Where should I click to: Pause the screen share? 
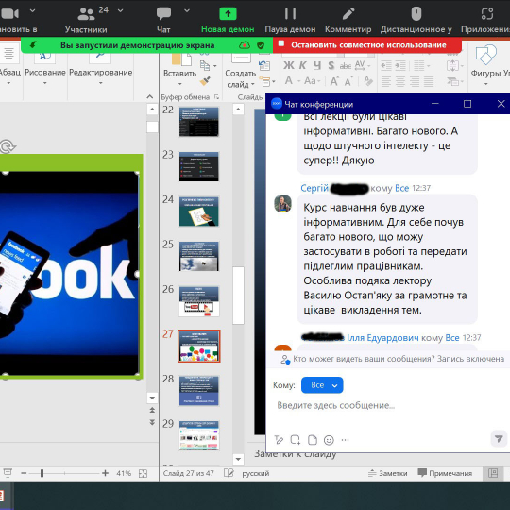tap(290, 20)
